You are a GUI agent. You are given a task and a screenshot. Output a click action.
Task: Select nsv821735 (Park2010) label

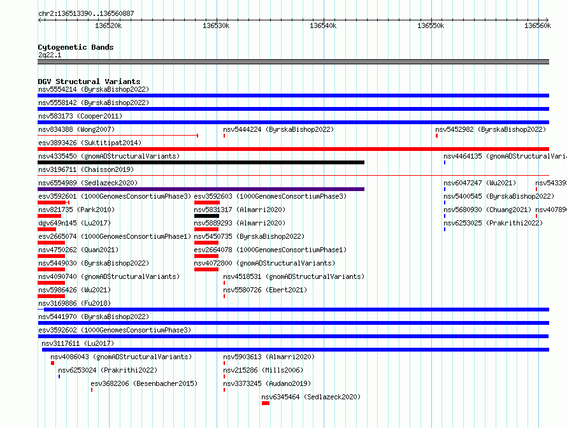pos(76,210)
